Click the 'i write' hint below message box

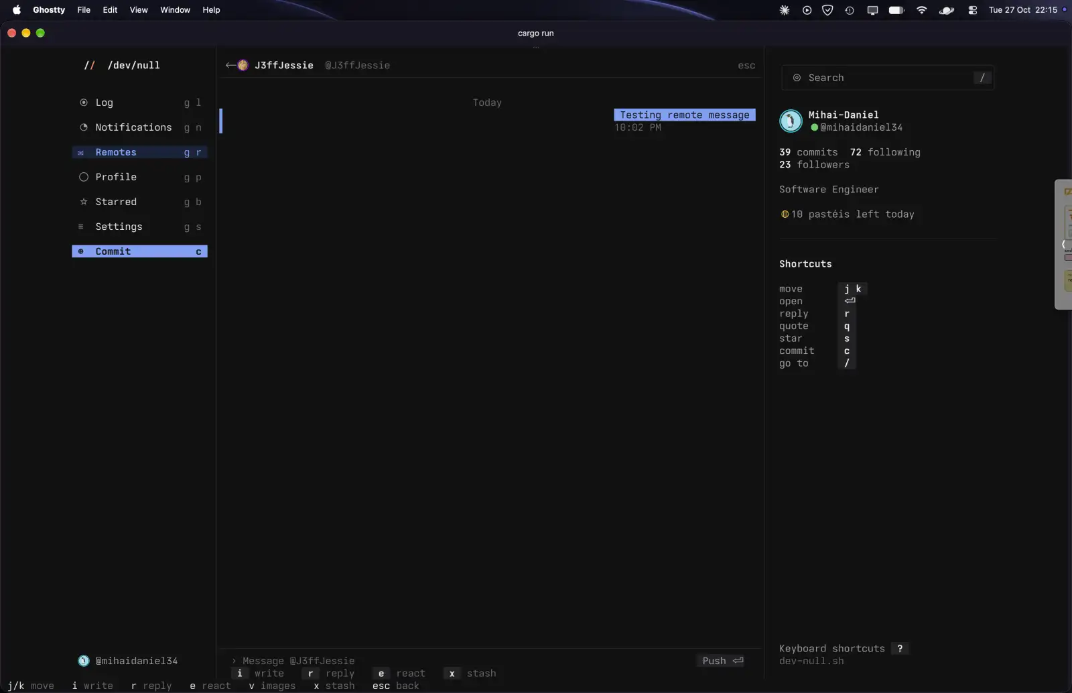click(259, 674)
